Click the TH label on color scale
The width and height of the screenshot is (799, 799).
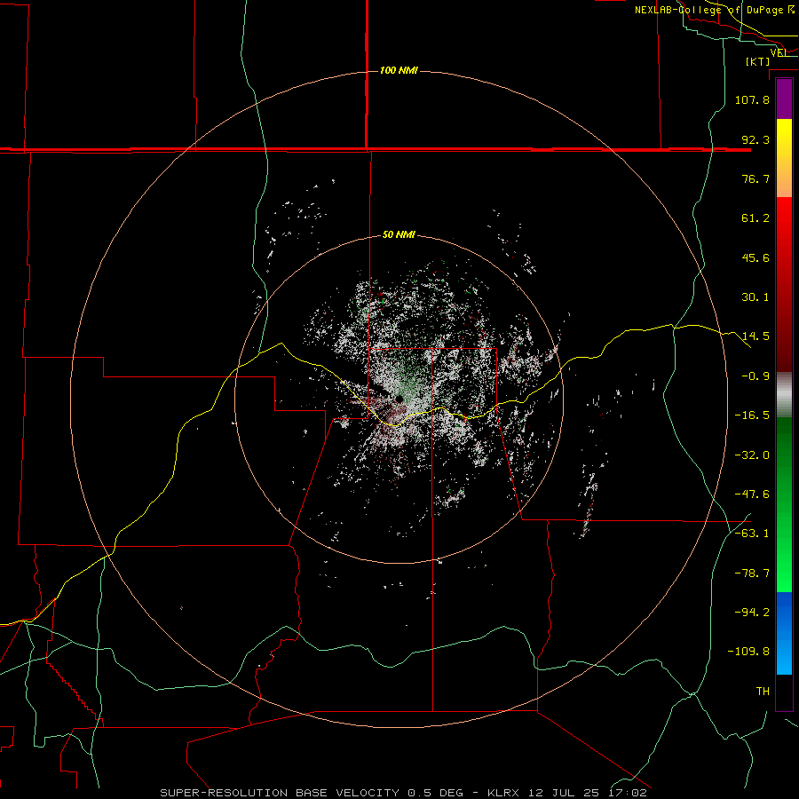[763, 692]
